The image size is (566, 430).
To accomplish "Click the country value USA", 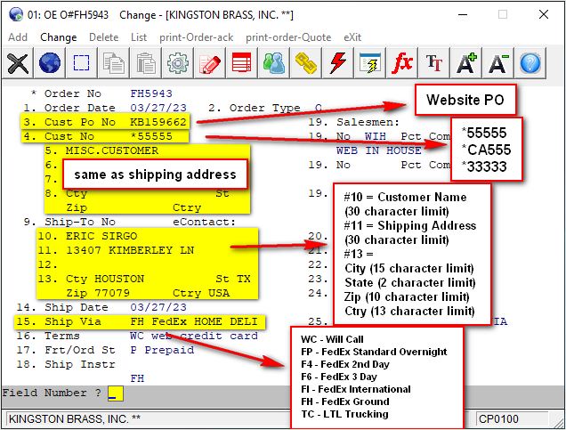I will (x=219, y=293).
